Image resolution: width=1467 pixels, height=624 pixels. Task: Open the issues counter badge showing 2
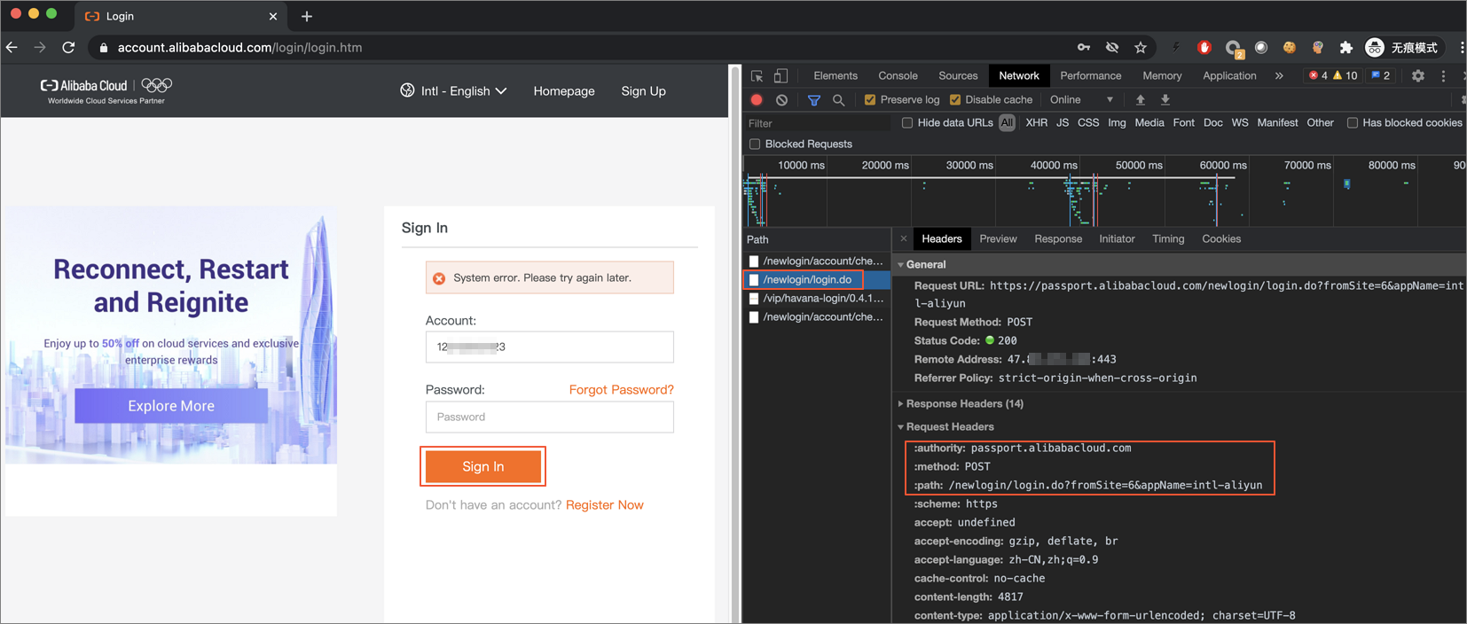[1381, 76]
